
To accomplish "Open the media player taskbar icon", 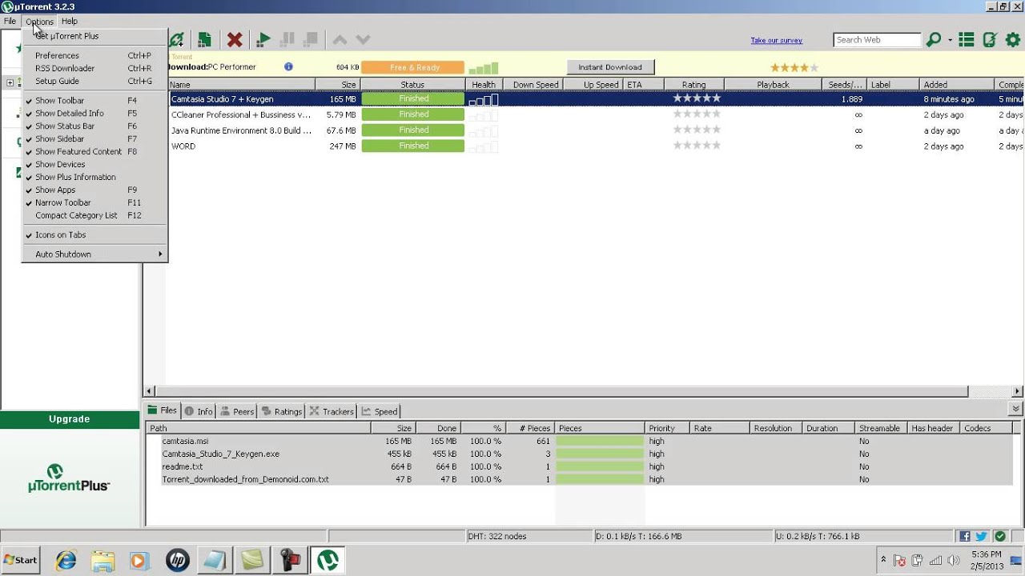I will (139, 561).
